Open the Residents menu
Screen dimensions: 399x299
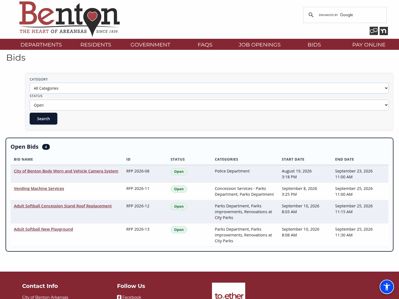coord(96,45)
